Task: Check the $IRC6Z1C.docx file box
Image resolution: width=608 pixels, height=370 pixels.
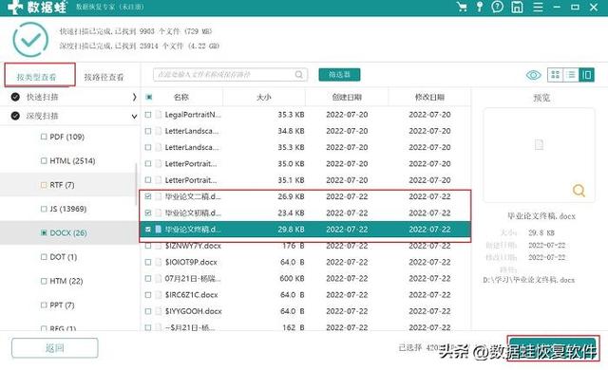Action: pyautogui.click(x=148, y=294)
